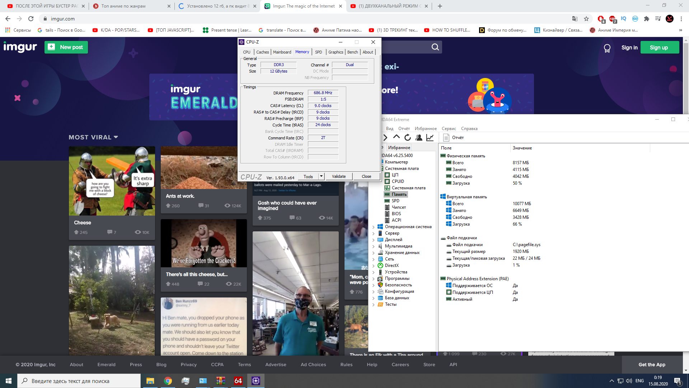Expand the Сервер tree node
This screenshot has height=388, width=689.
(374, 234)
